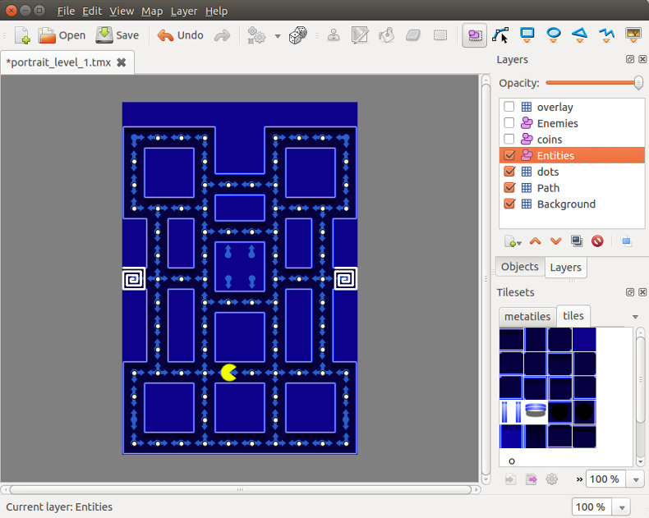Open the Help menu

(217, 11)
